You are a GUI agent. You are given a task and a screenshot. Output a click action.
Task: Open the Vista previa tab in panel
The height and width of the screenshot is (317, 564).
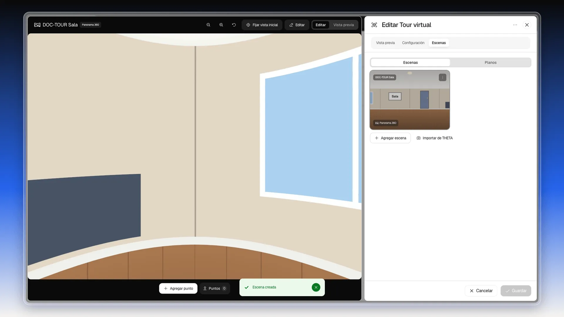(385, 43)
